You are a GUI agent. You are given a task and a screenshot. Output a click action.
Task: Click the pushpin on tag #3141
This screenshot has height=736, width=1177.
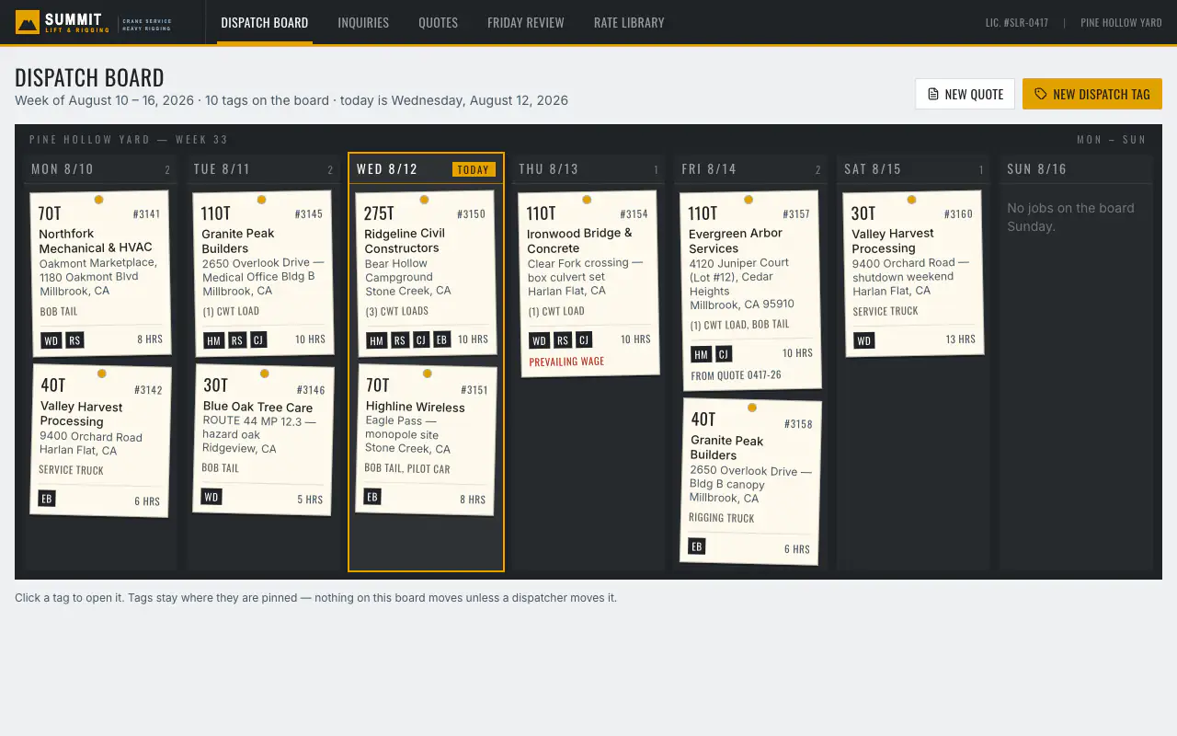pos(98,200)
